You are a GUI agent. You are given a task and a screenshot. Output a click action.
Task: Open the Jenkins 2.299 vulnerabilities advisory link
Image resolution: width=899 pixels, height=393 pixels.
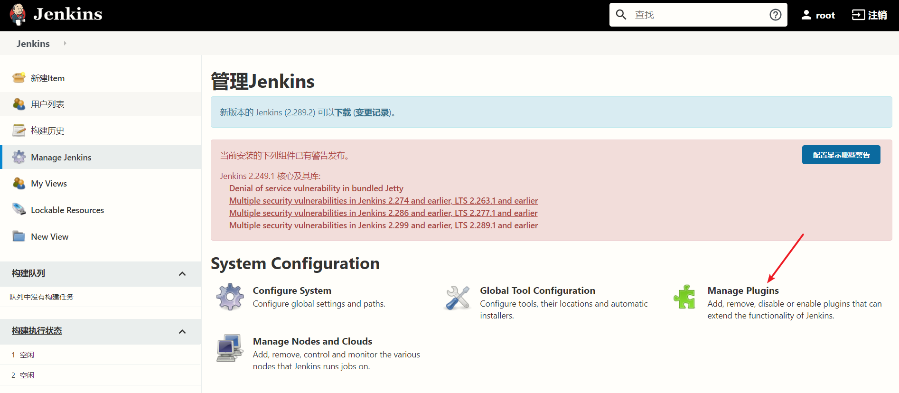(384, 225)
